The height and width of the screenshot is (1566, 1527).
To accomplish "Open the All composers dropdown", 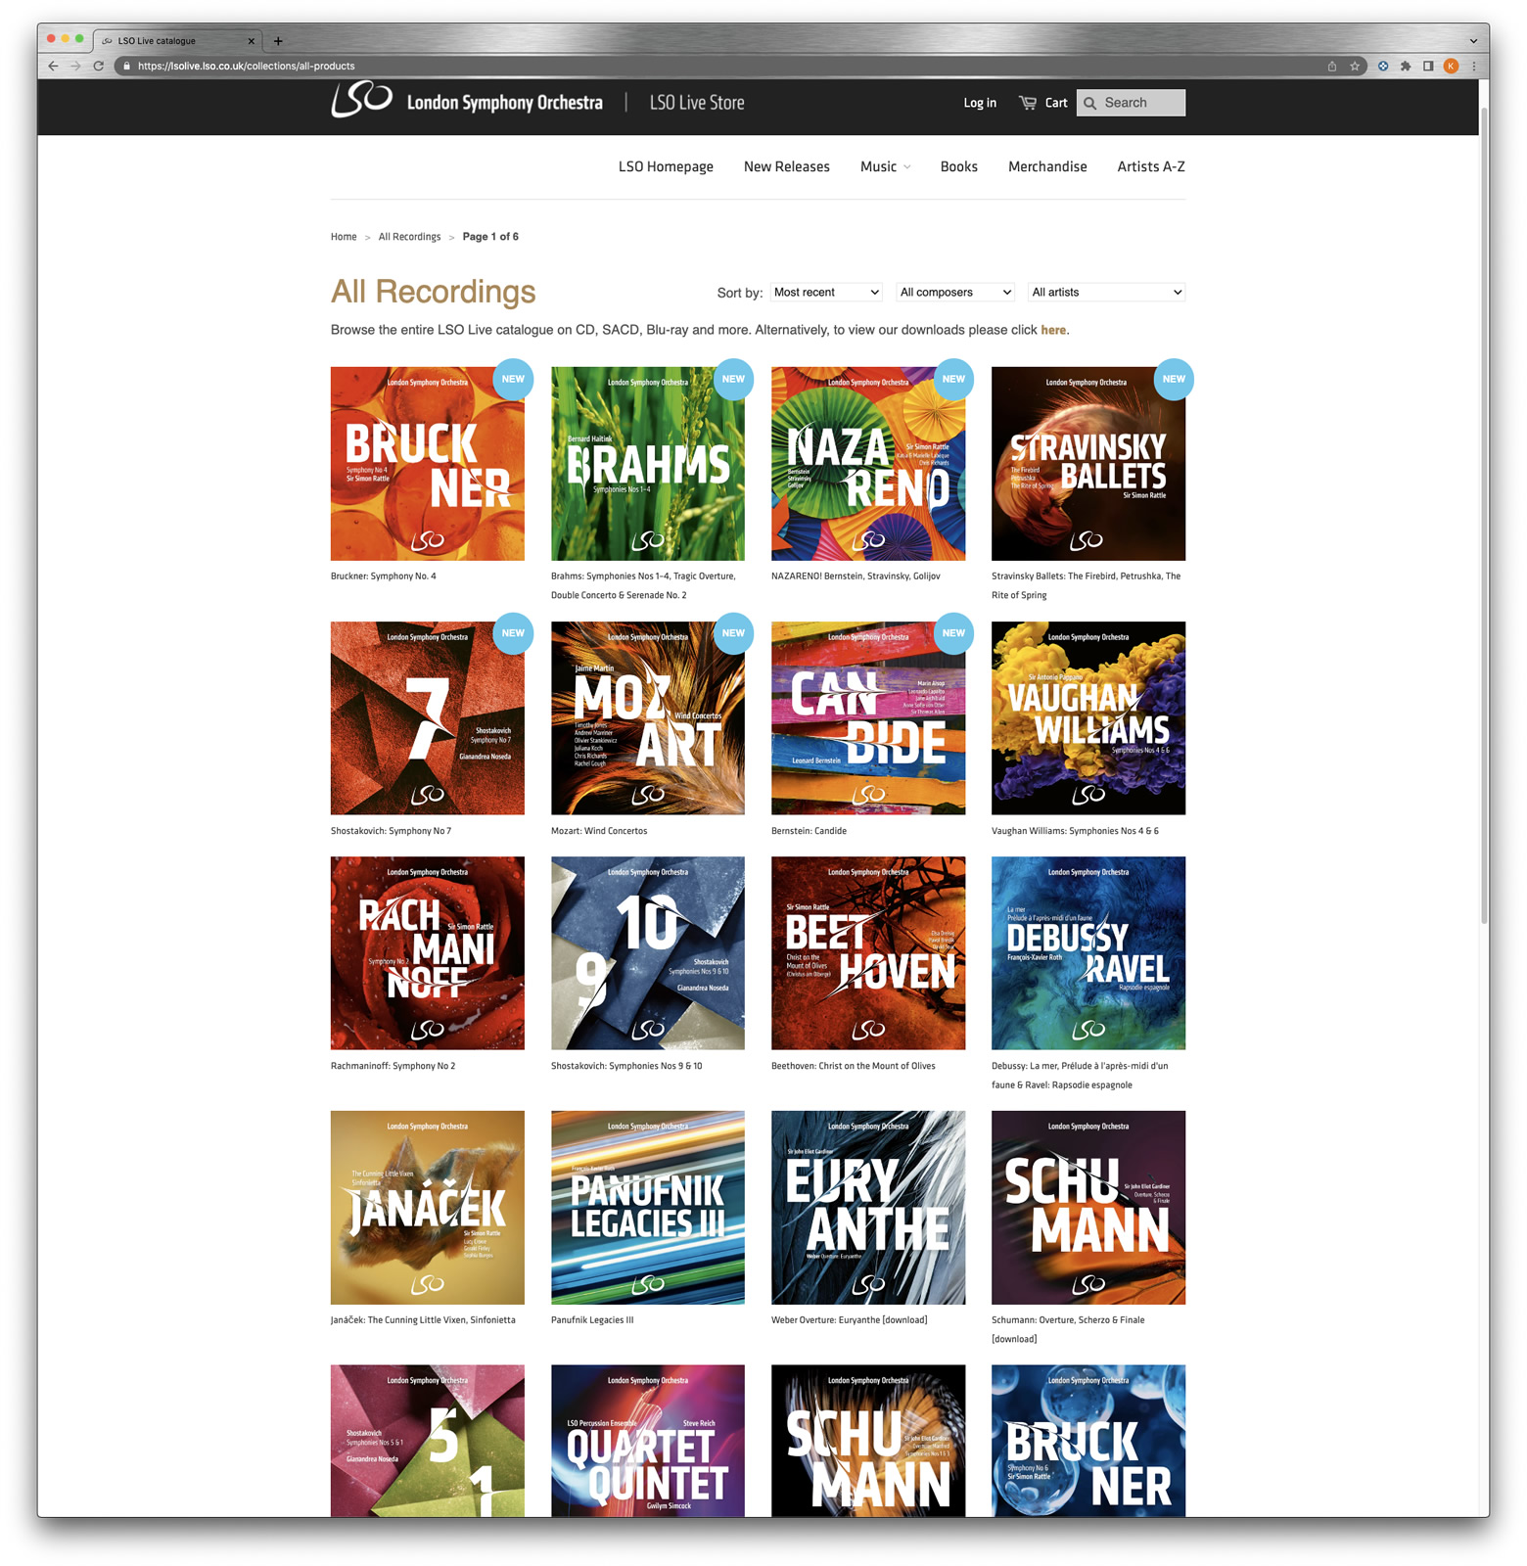I will (x=955, y=292).
